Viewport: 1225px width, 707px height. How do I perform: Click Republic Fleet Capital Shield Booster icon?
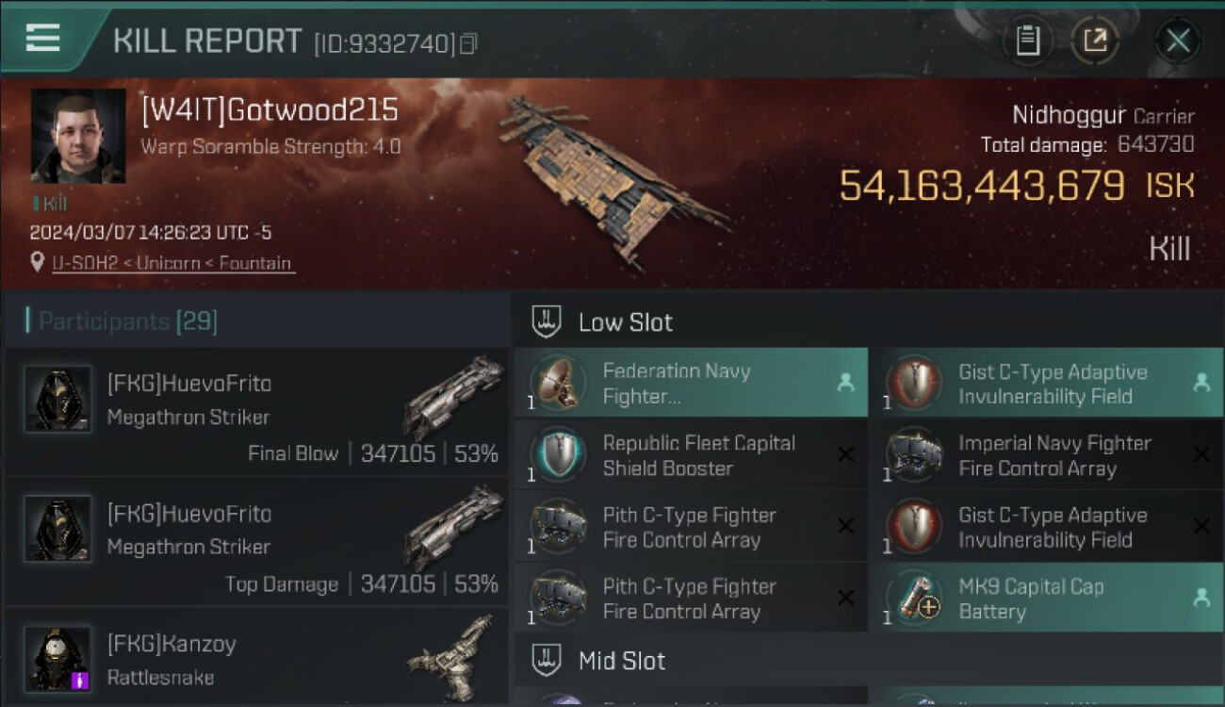click(559, 454)
